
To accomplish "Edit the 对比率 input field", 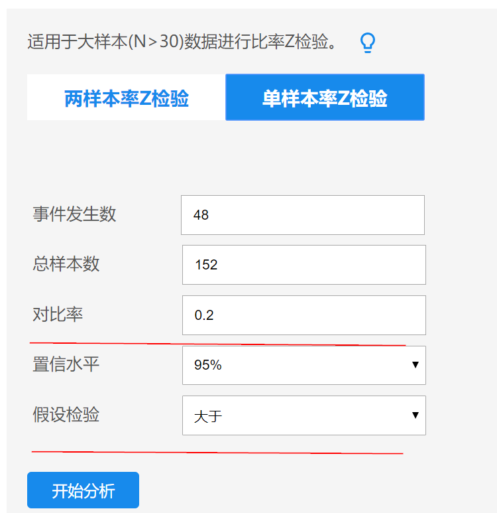I will click(304, 315).
